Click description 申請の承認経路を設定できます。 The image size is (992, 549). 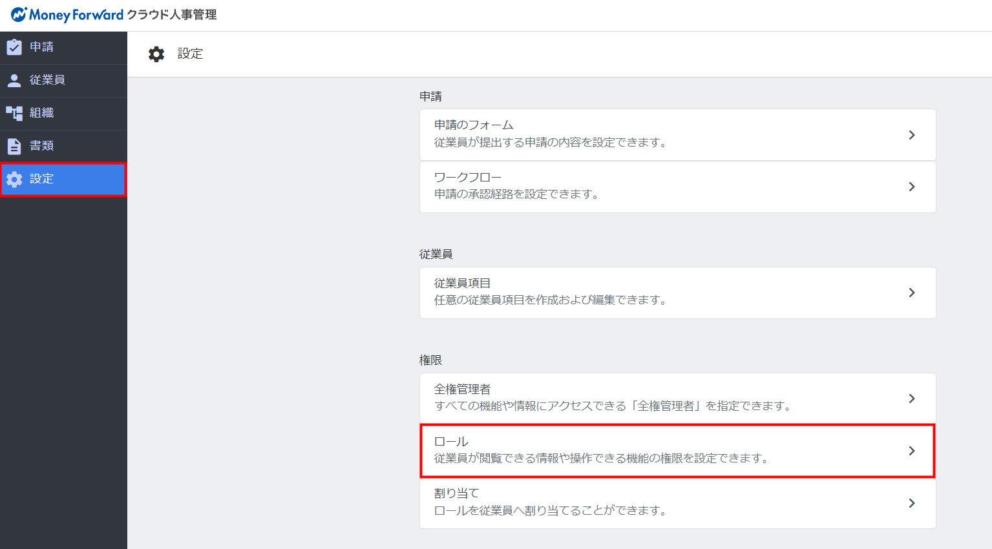(518, 194)
